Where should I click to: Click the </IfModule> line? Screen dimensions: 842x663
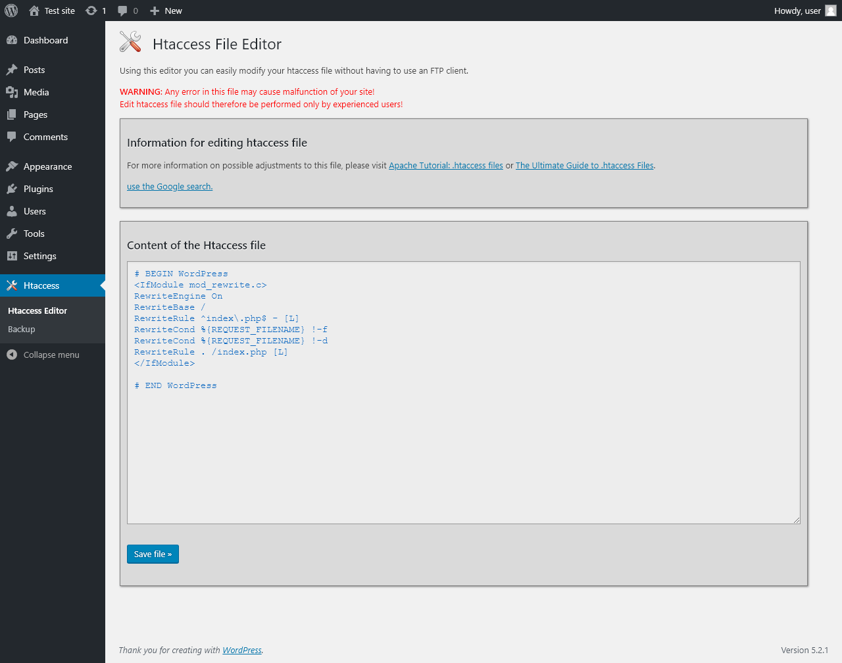[x=164, y=363]
